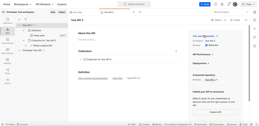The height and width of the screenshot is (126, 259).
Task: Open the source control branch icon
Action: [255, 37]
